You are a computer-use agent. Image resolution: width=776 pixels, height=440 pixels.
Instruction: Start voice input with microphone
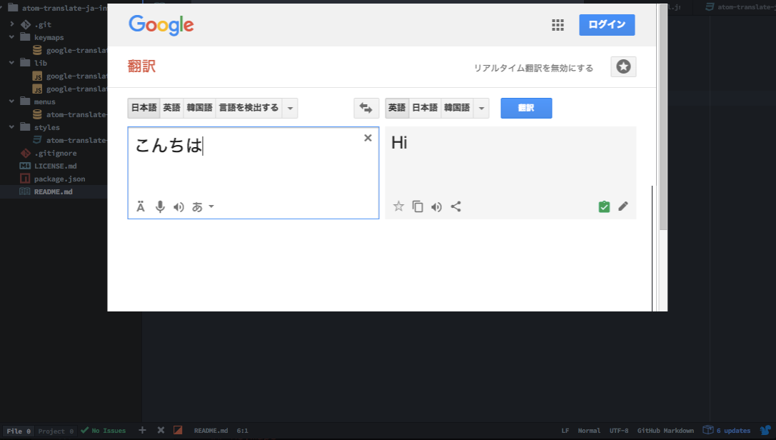160,207
